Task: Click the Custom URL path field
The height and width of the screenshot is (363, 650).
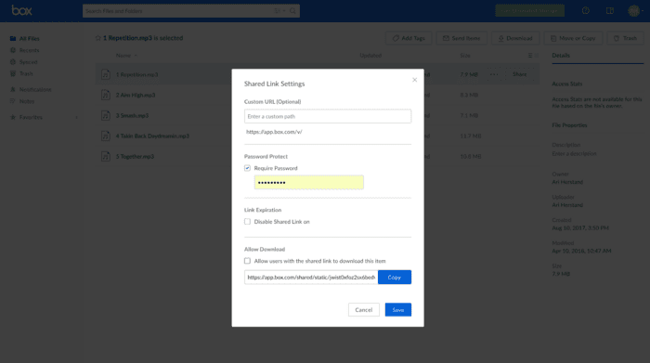Action: coord(328,116)
